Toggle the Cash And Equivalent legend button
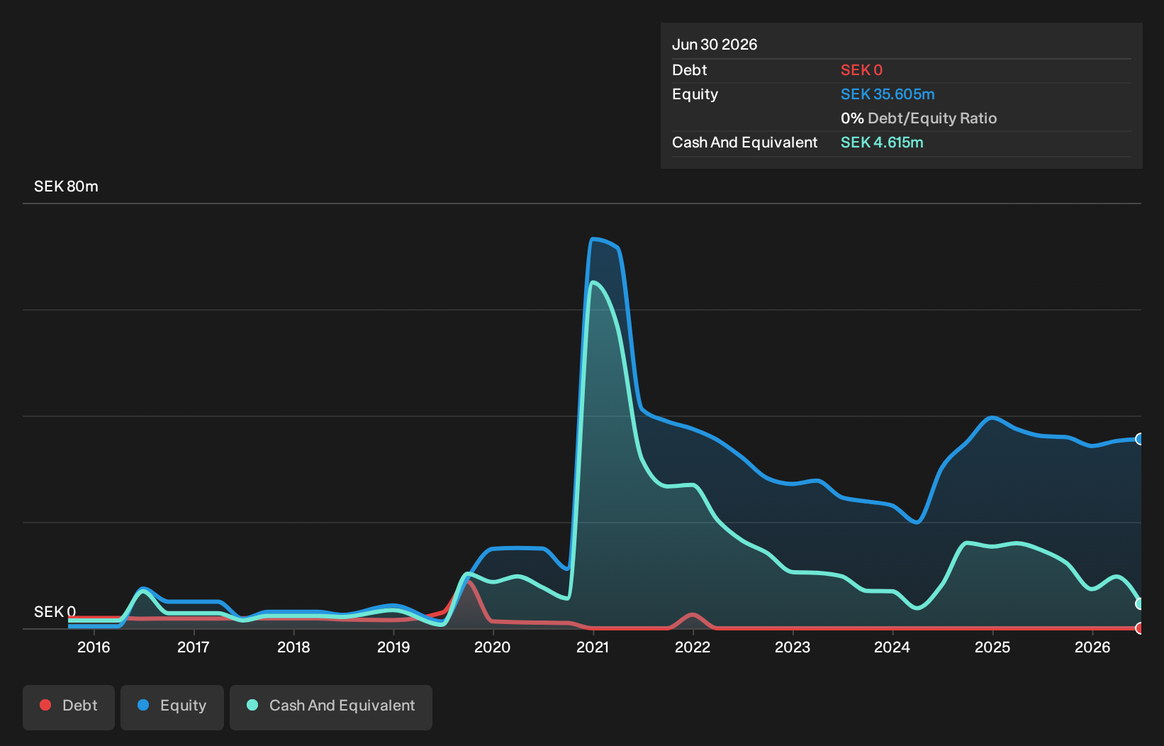Image resolution: width=1164 pixels, height=746 pixels. pos(331,707)
